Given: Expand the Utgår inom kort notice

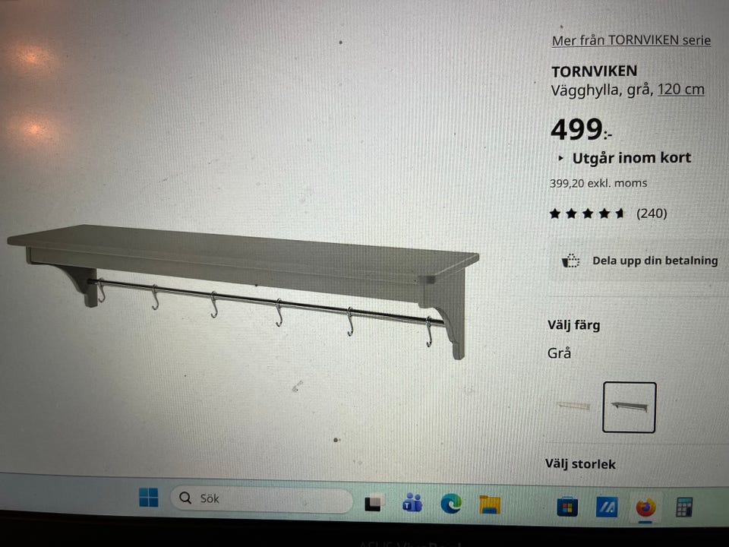Looking at the screenshot, I should (x=624, y=158).
